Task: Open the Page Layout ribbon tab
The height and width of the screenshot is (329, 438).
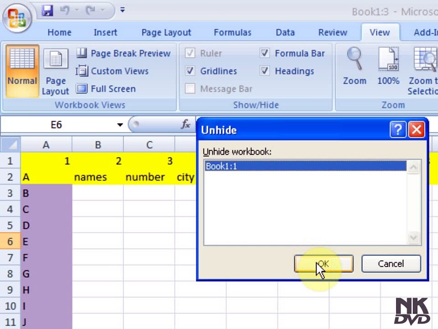Action: point(166,32)
